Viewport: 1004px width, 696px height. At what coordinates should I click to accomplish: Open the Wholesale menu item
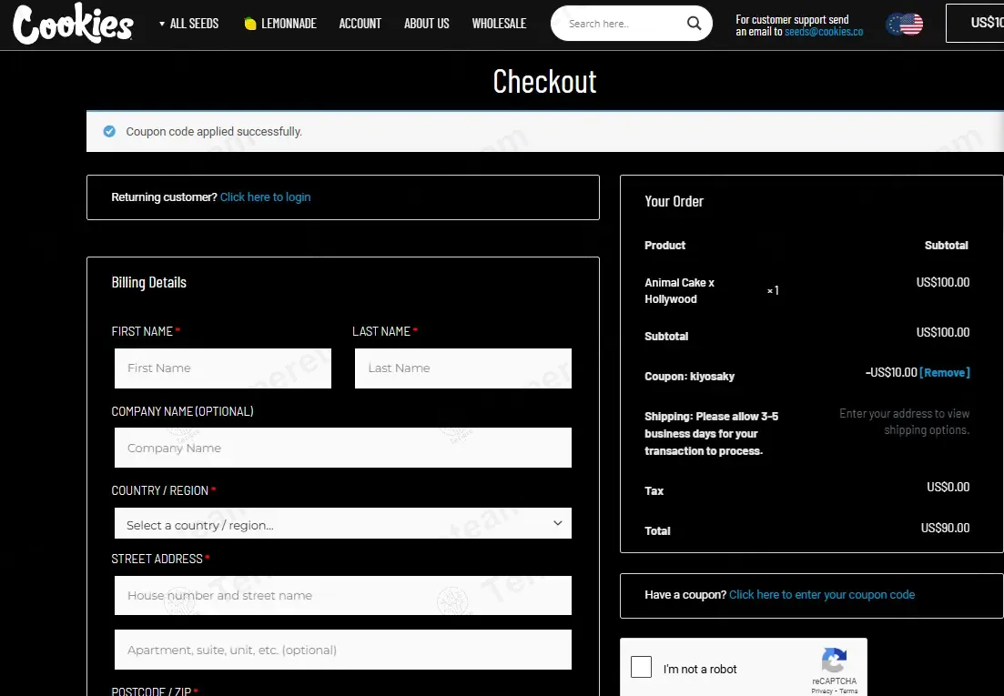(499, 24)
